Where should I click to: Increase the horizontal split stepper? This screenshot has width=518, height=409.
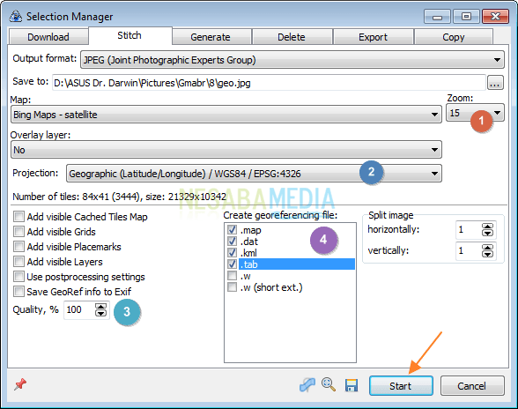(487, 227)
